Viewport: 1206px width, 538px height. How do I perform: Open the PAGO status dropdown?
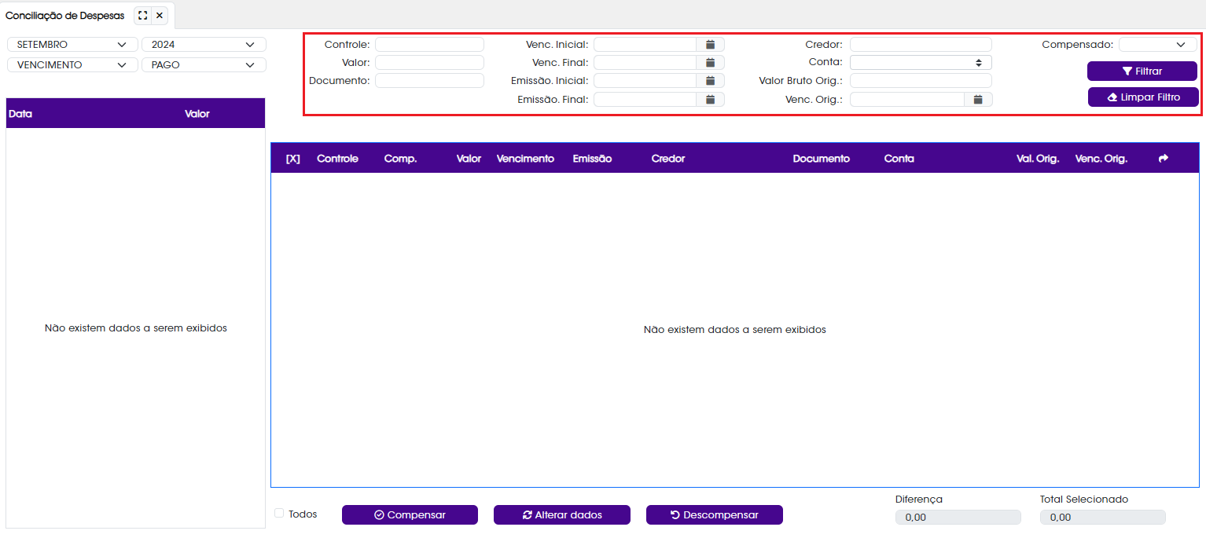pos(204,65)
